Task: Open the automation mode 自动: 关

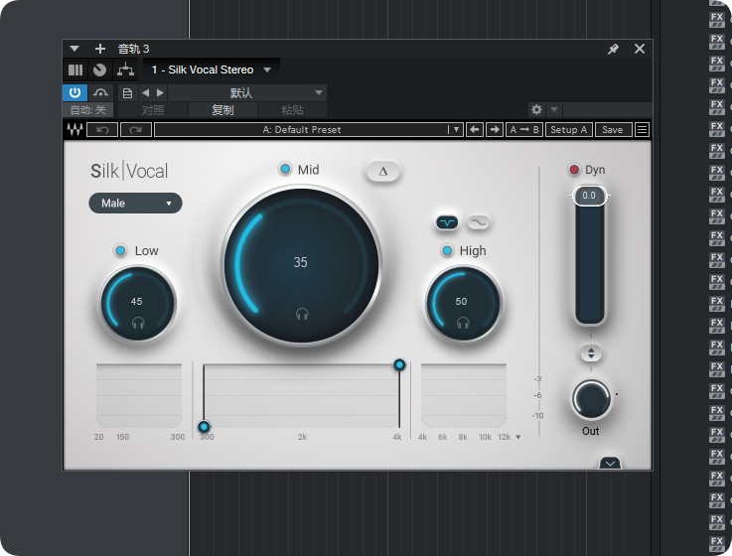Action: pos(87,110)
